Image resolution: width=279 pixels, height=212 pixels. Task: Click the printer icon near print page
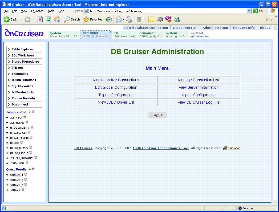[x=225, y=148]
